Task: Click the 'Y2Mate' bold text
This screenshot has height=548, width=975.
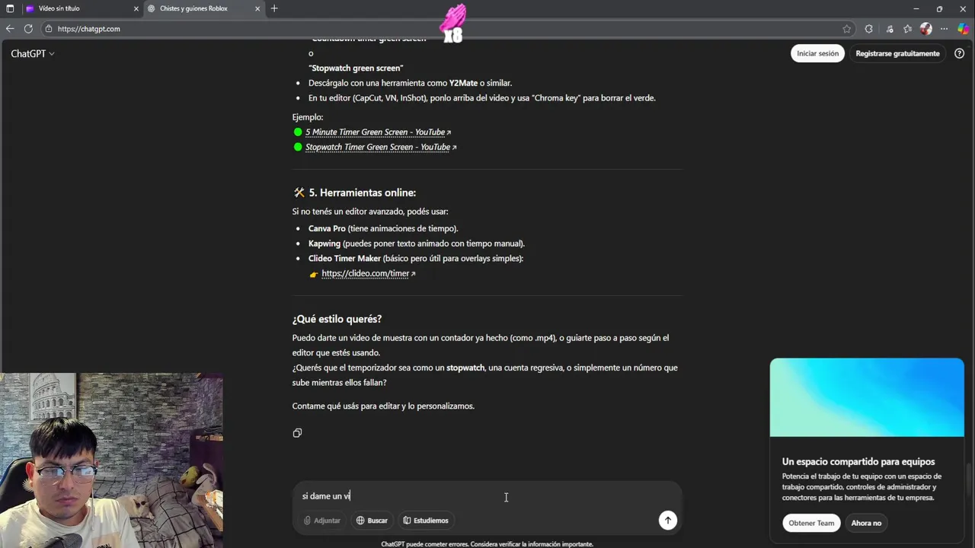Action: [463, 83]
